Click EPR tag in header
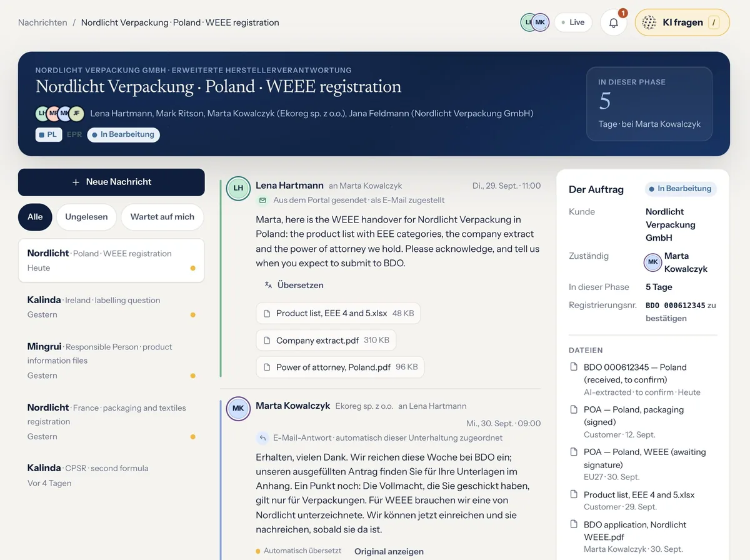This screenshot has width=750, height=560. point(74,134)
